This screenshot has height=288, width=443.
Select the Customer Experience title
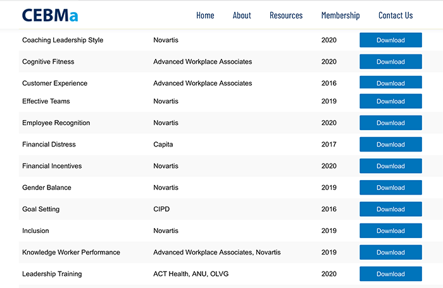55,83
